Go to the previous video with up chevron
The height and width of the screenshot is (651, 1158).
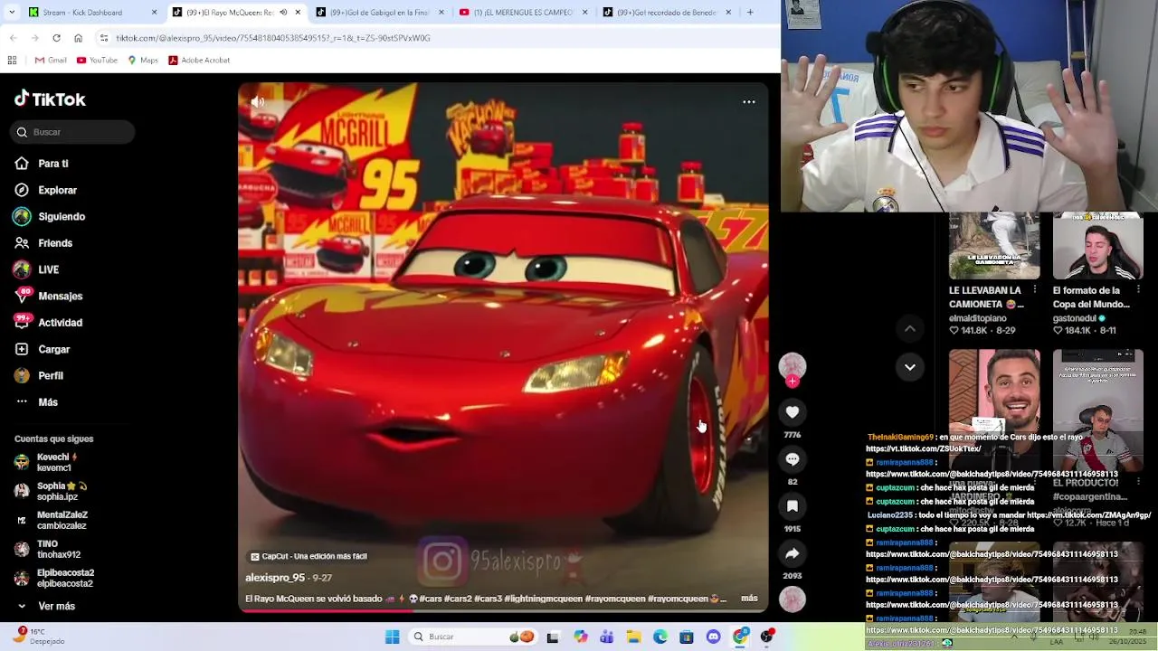click(910, 328)
